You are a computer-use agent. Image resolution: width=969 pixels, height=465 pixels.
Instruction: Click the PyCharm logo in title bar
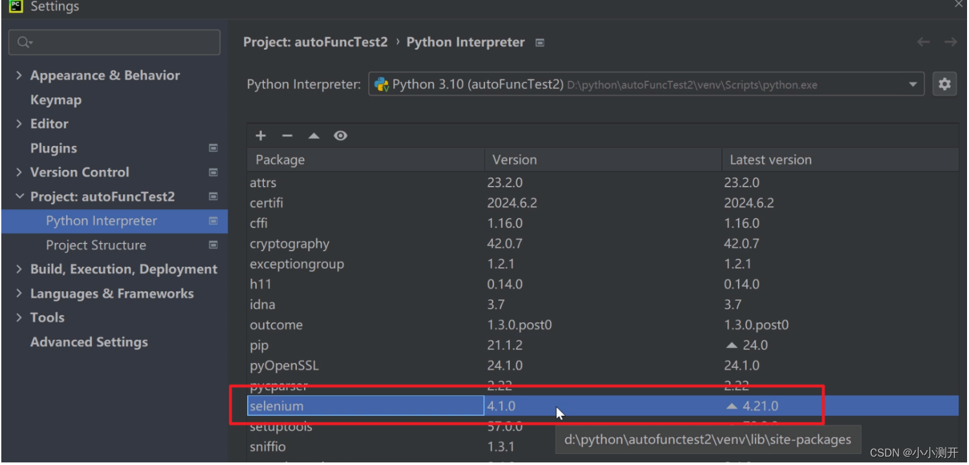(16, 6)
